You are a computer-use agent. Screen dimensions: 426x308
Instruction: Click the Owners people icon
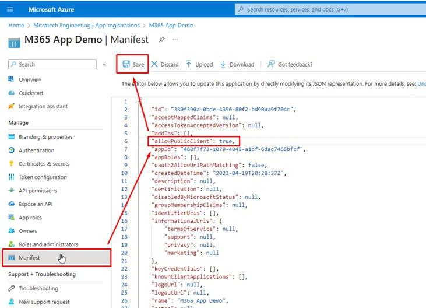click(12, 230)
